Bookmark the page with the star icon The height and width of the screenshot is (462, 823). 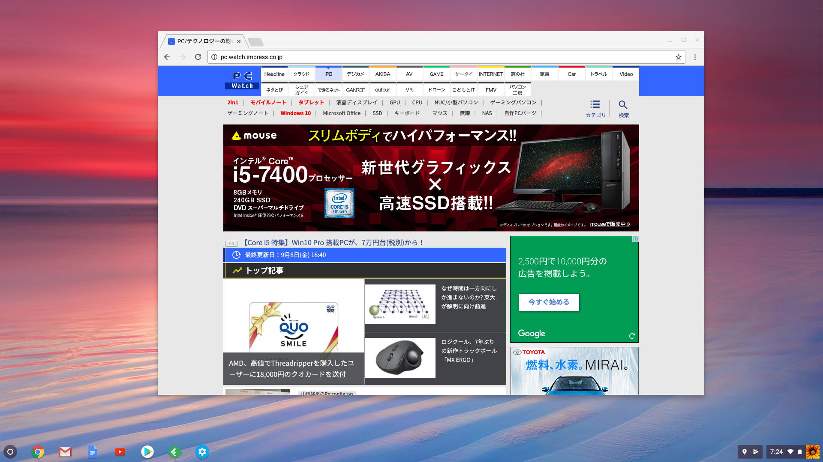(x=678, y=56)
